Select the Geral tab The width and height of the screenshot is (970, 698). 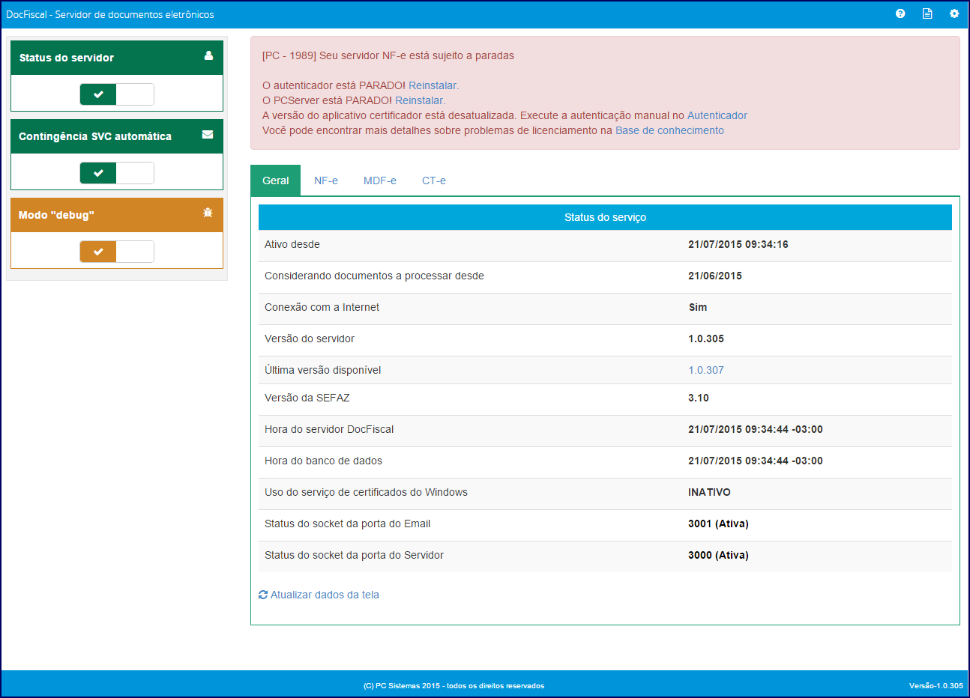coord(275,180)
